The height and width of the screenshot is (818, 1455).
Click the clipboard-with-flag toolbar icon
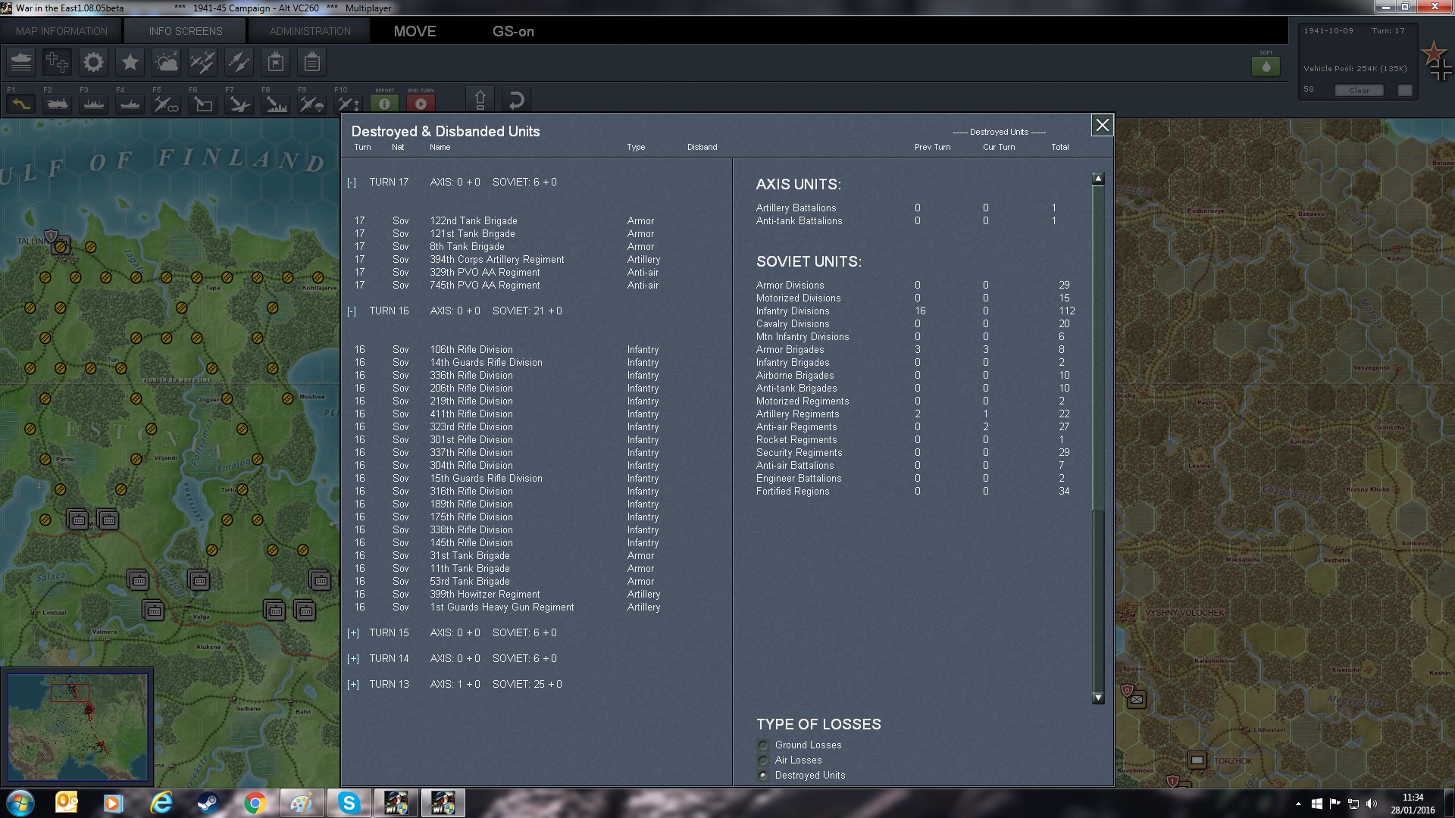click(x=275, y=62)
